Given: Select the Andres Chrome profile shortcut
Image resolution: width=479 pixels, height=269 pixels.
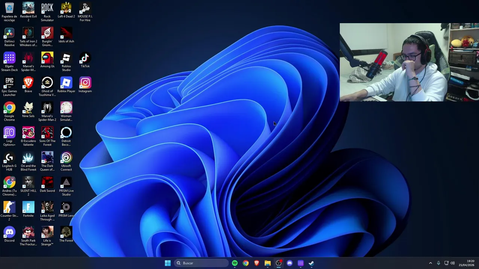Looking at the screenshot, I should tap(9, 186).
